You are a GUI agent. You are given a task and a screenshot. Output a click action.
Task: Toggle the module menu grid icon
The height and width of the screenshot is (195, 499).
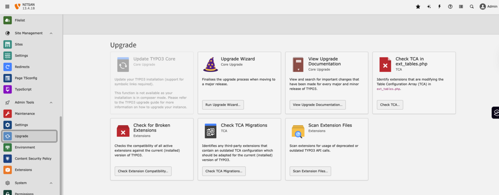7,7
